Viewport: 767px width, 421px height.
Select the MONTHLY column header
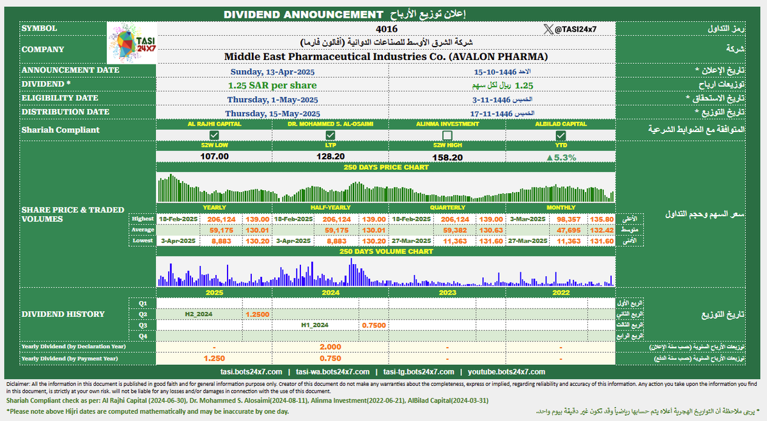(561, 208)
